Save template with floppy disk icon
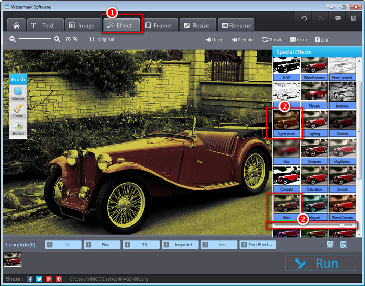365x286 pixels. (x=330, y=244)
